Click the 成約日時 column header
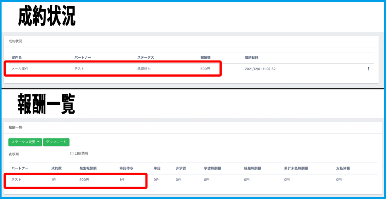 251,58
